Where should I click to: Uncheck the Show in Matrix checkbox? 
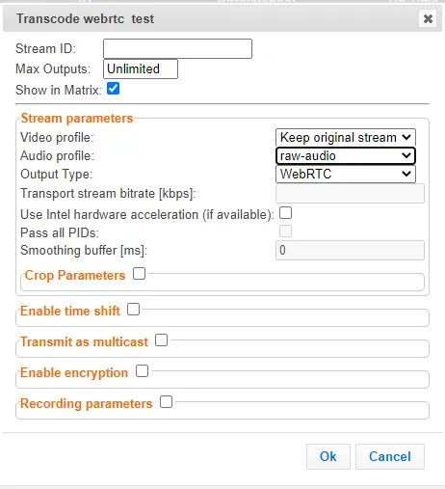click(113, 89)
